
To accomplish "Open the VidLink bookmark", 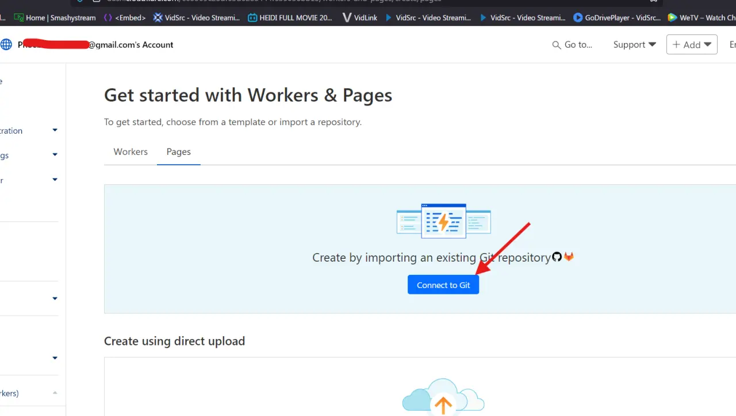I will [x=360, y=18].
